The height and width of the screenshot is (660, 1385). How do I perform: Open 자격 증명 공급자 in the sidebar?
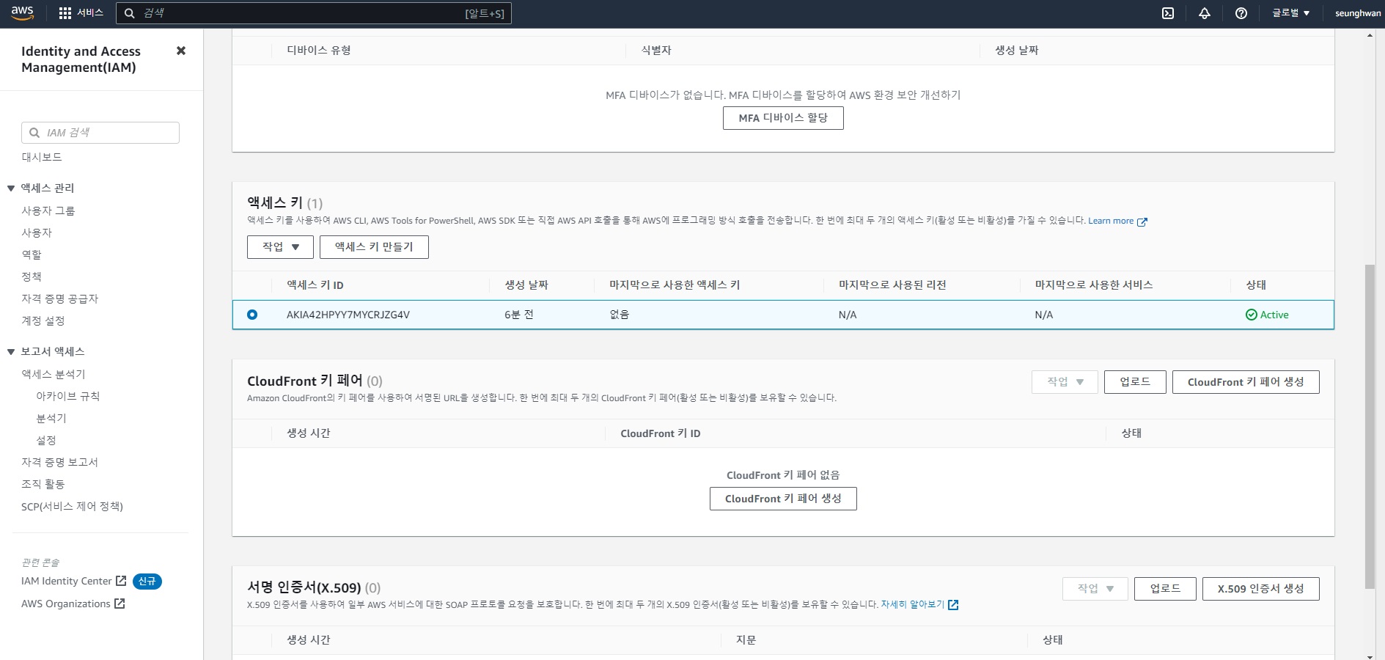tap(59, 298)
